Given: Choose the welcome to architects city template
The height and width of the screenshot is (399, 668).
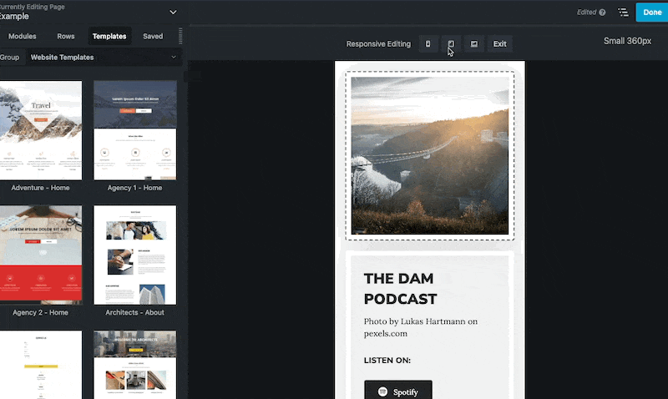Looking at the screenshot, I should (x=135, y=365).
